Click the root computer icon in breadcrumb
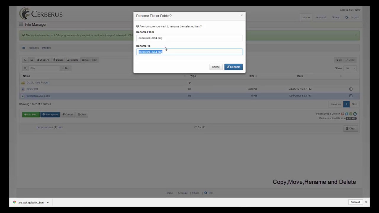The height and width of the screenshot is (213, 379). click(24, 48)
